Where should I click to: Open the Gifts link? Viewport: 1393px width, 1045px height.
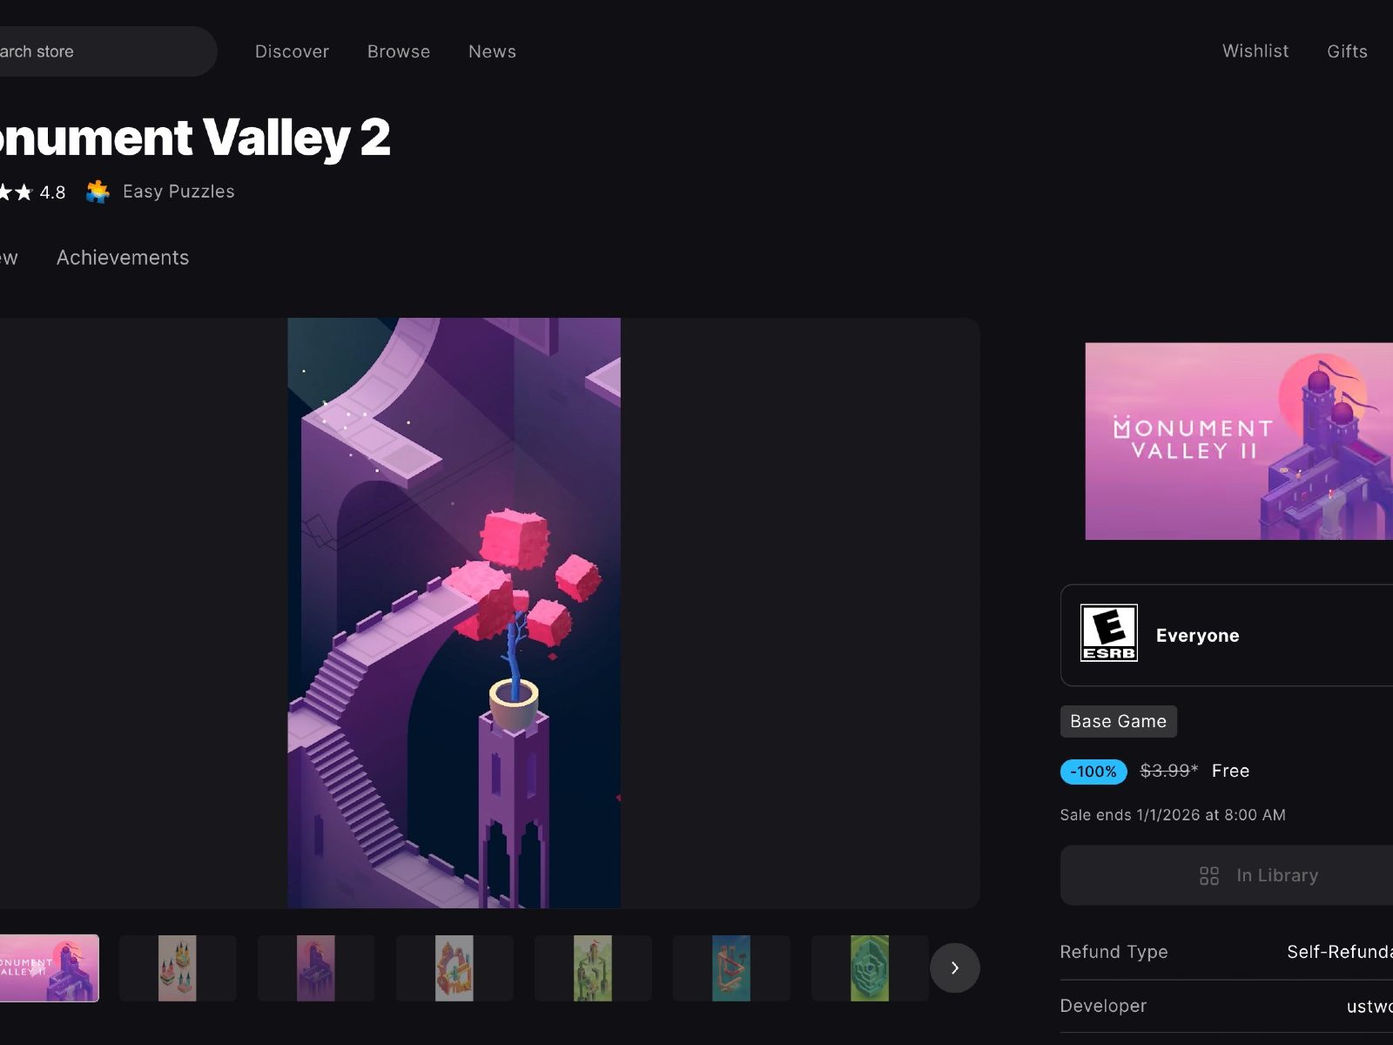(x=1347, y=51)
